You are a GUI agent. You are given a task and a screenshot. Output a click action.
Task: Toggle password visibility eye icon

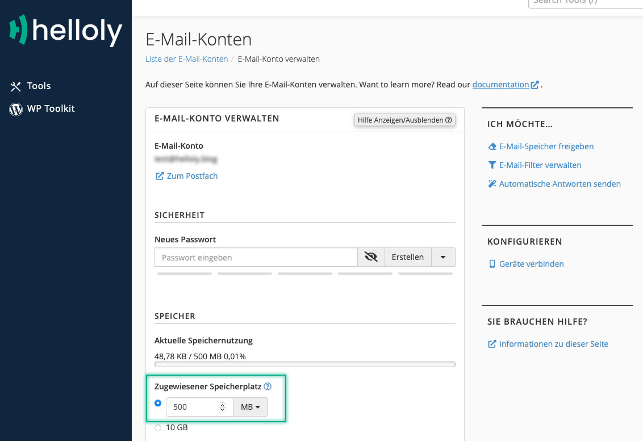pos(371,257)
